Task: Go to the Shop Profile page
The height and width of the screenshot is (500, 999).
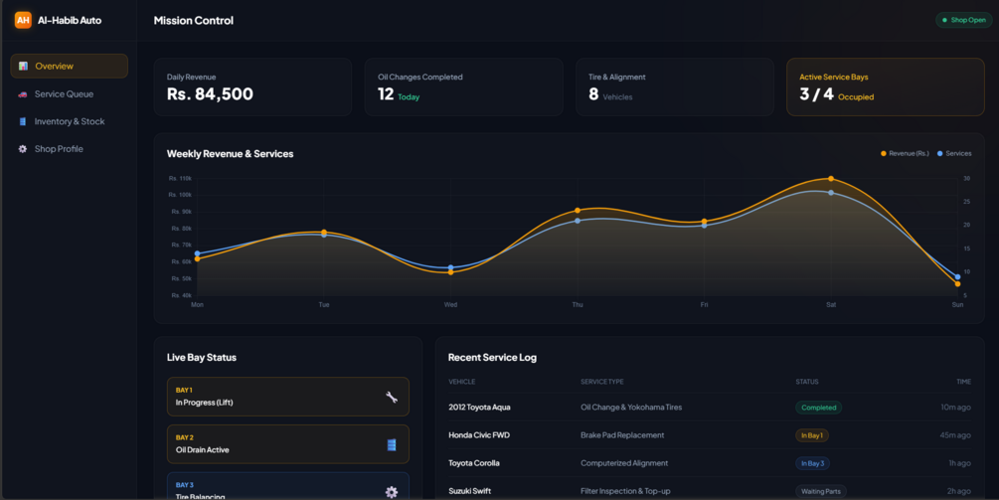Action: [x=69, y=149]
